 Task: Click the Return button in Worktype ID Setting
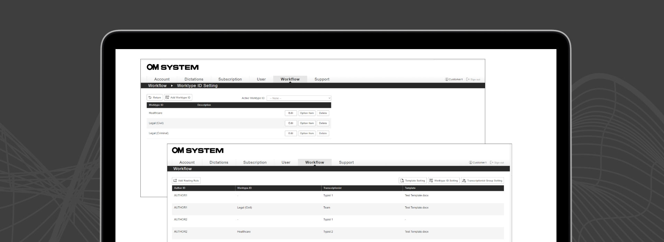155,97
